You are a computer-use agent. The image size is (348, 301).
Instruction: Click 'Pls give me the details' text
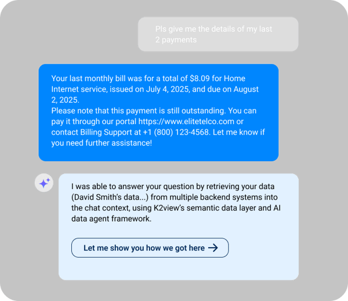(195, 29)
